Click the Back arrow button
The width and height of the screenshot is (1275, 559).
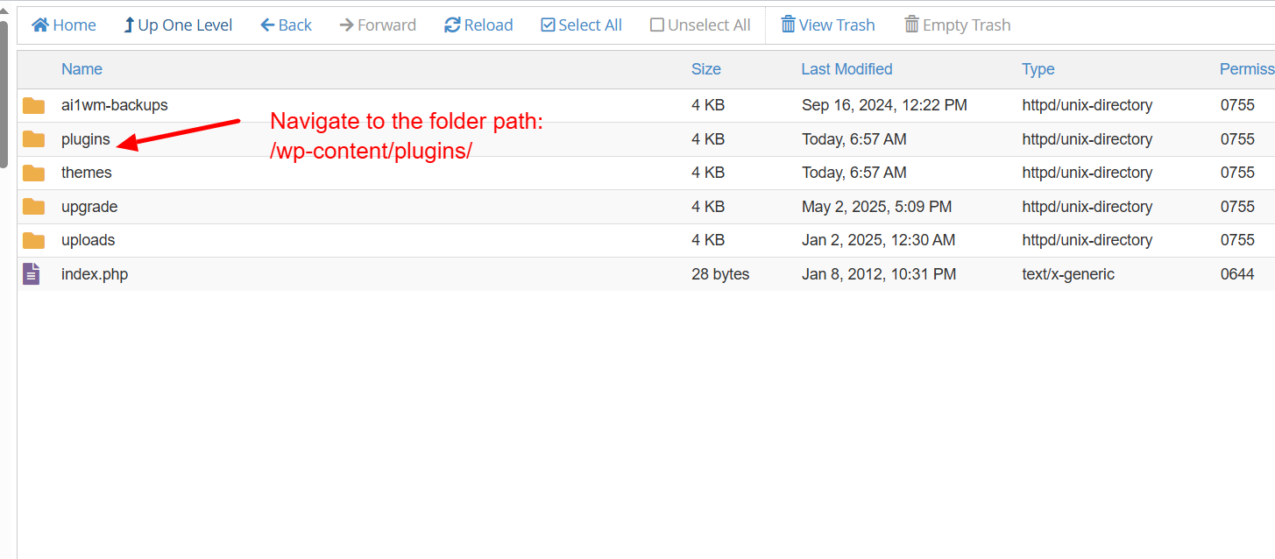tap(286, 25)
